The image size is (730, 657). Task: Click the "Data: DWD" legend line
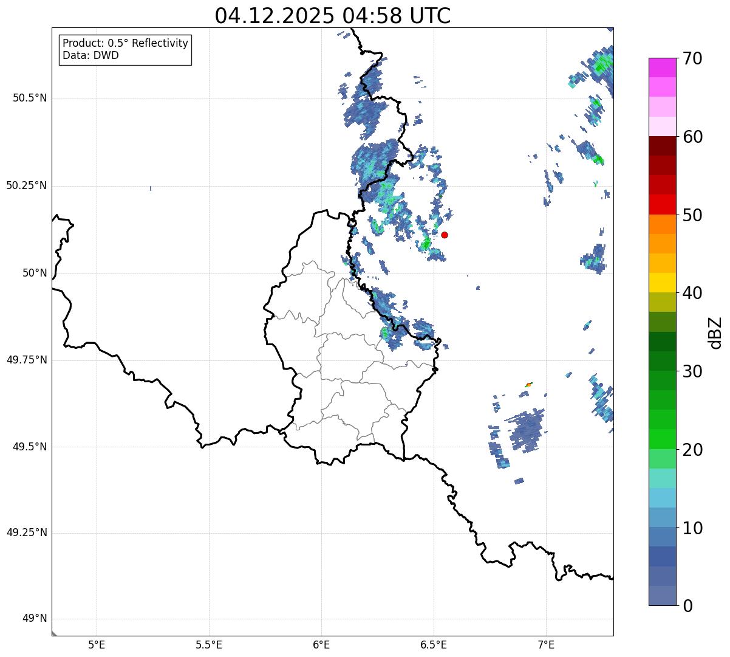click(x=90, y=56)
